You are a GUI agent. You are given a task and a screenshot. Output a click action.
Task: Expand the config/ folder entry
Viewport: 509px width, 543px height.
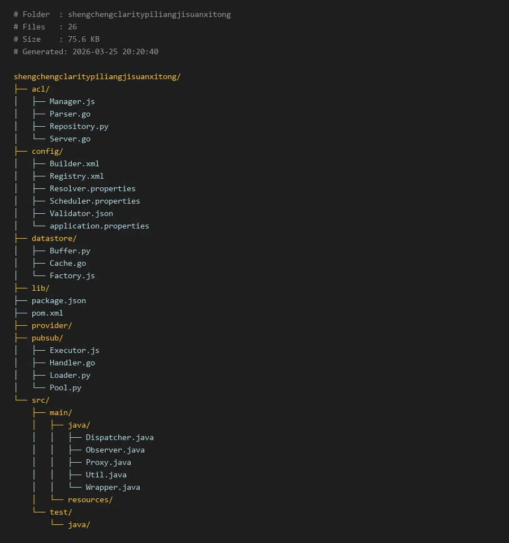point(47,152)
